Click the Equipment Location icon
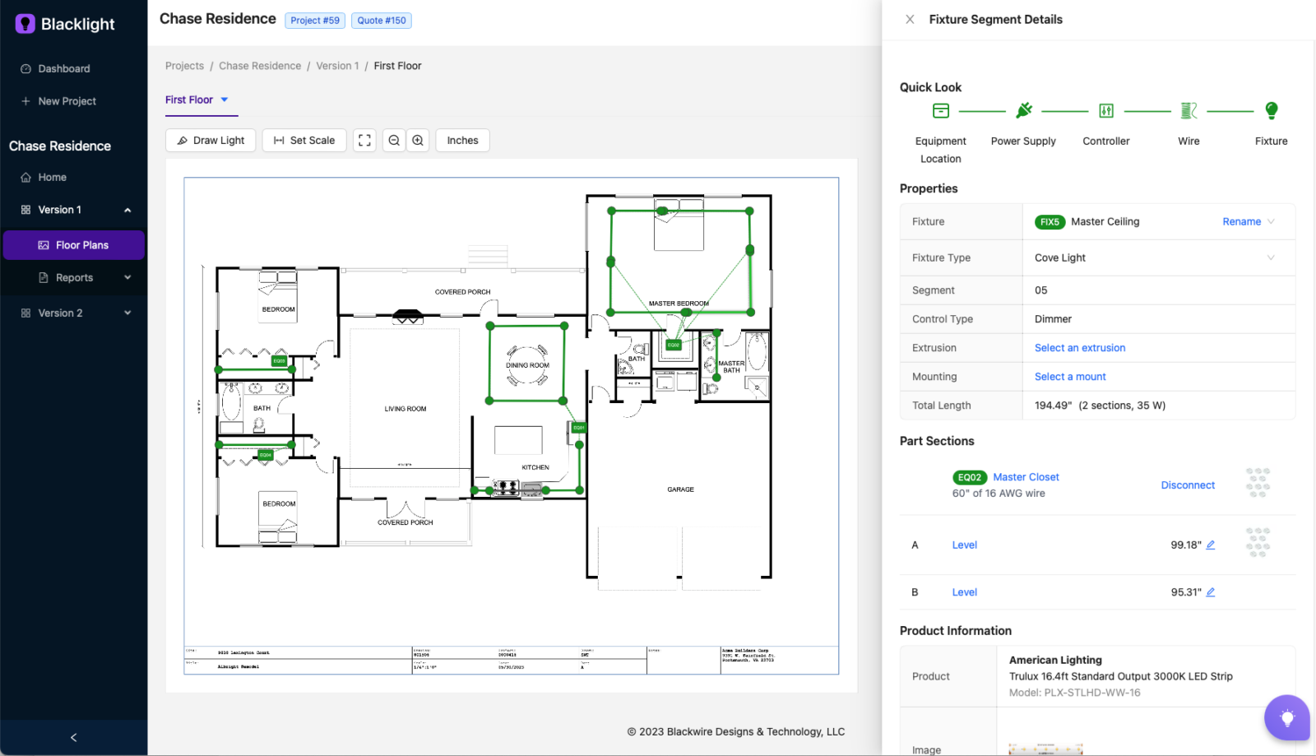1316x756 pixels. click(x=941, y=110)
